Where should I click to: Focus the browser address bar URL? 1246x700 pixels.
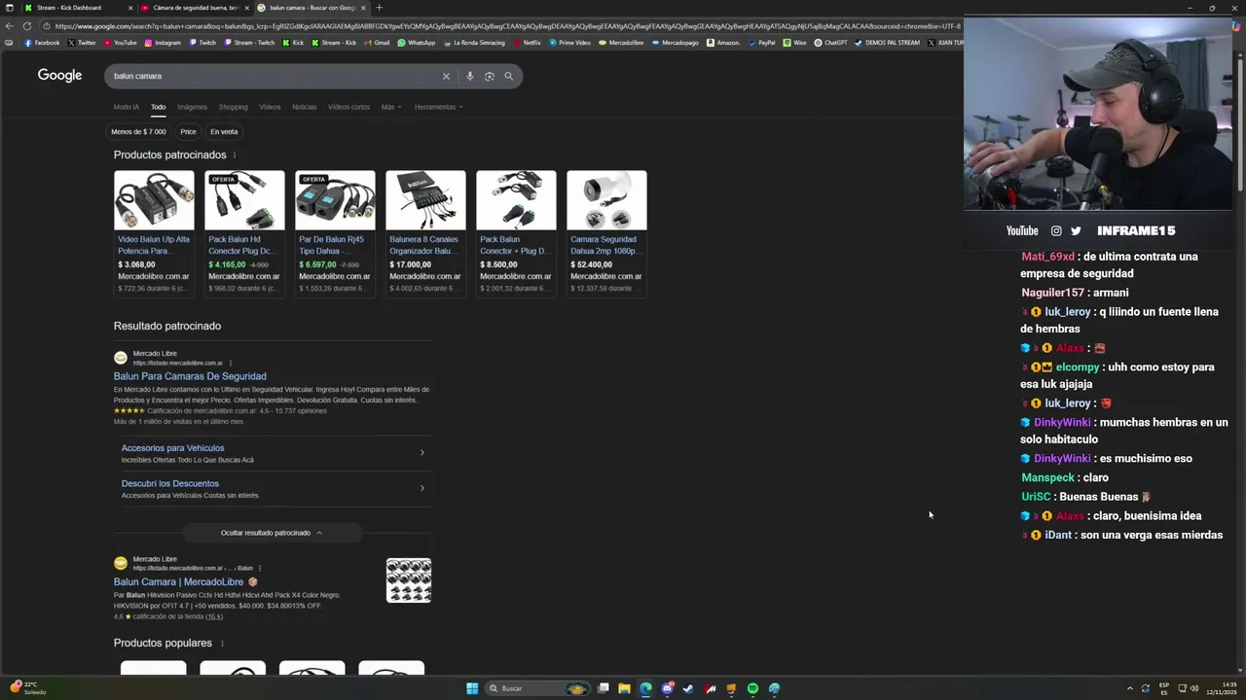(x=506, y=26)
